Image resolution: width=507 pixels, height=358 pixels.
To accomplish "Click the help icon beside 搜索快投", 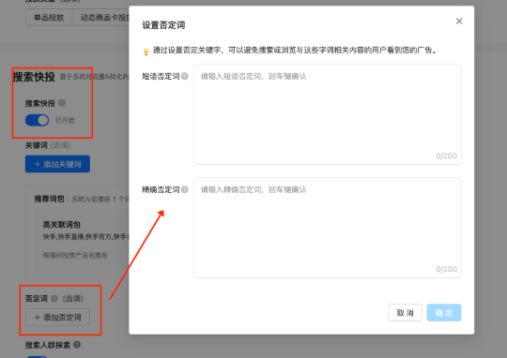I will click(x=62, y=103).
